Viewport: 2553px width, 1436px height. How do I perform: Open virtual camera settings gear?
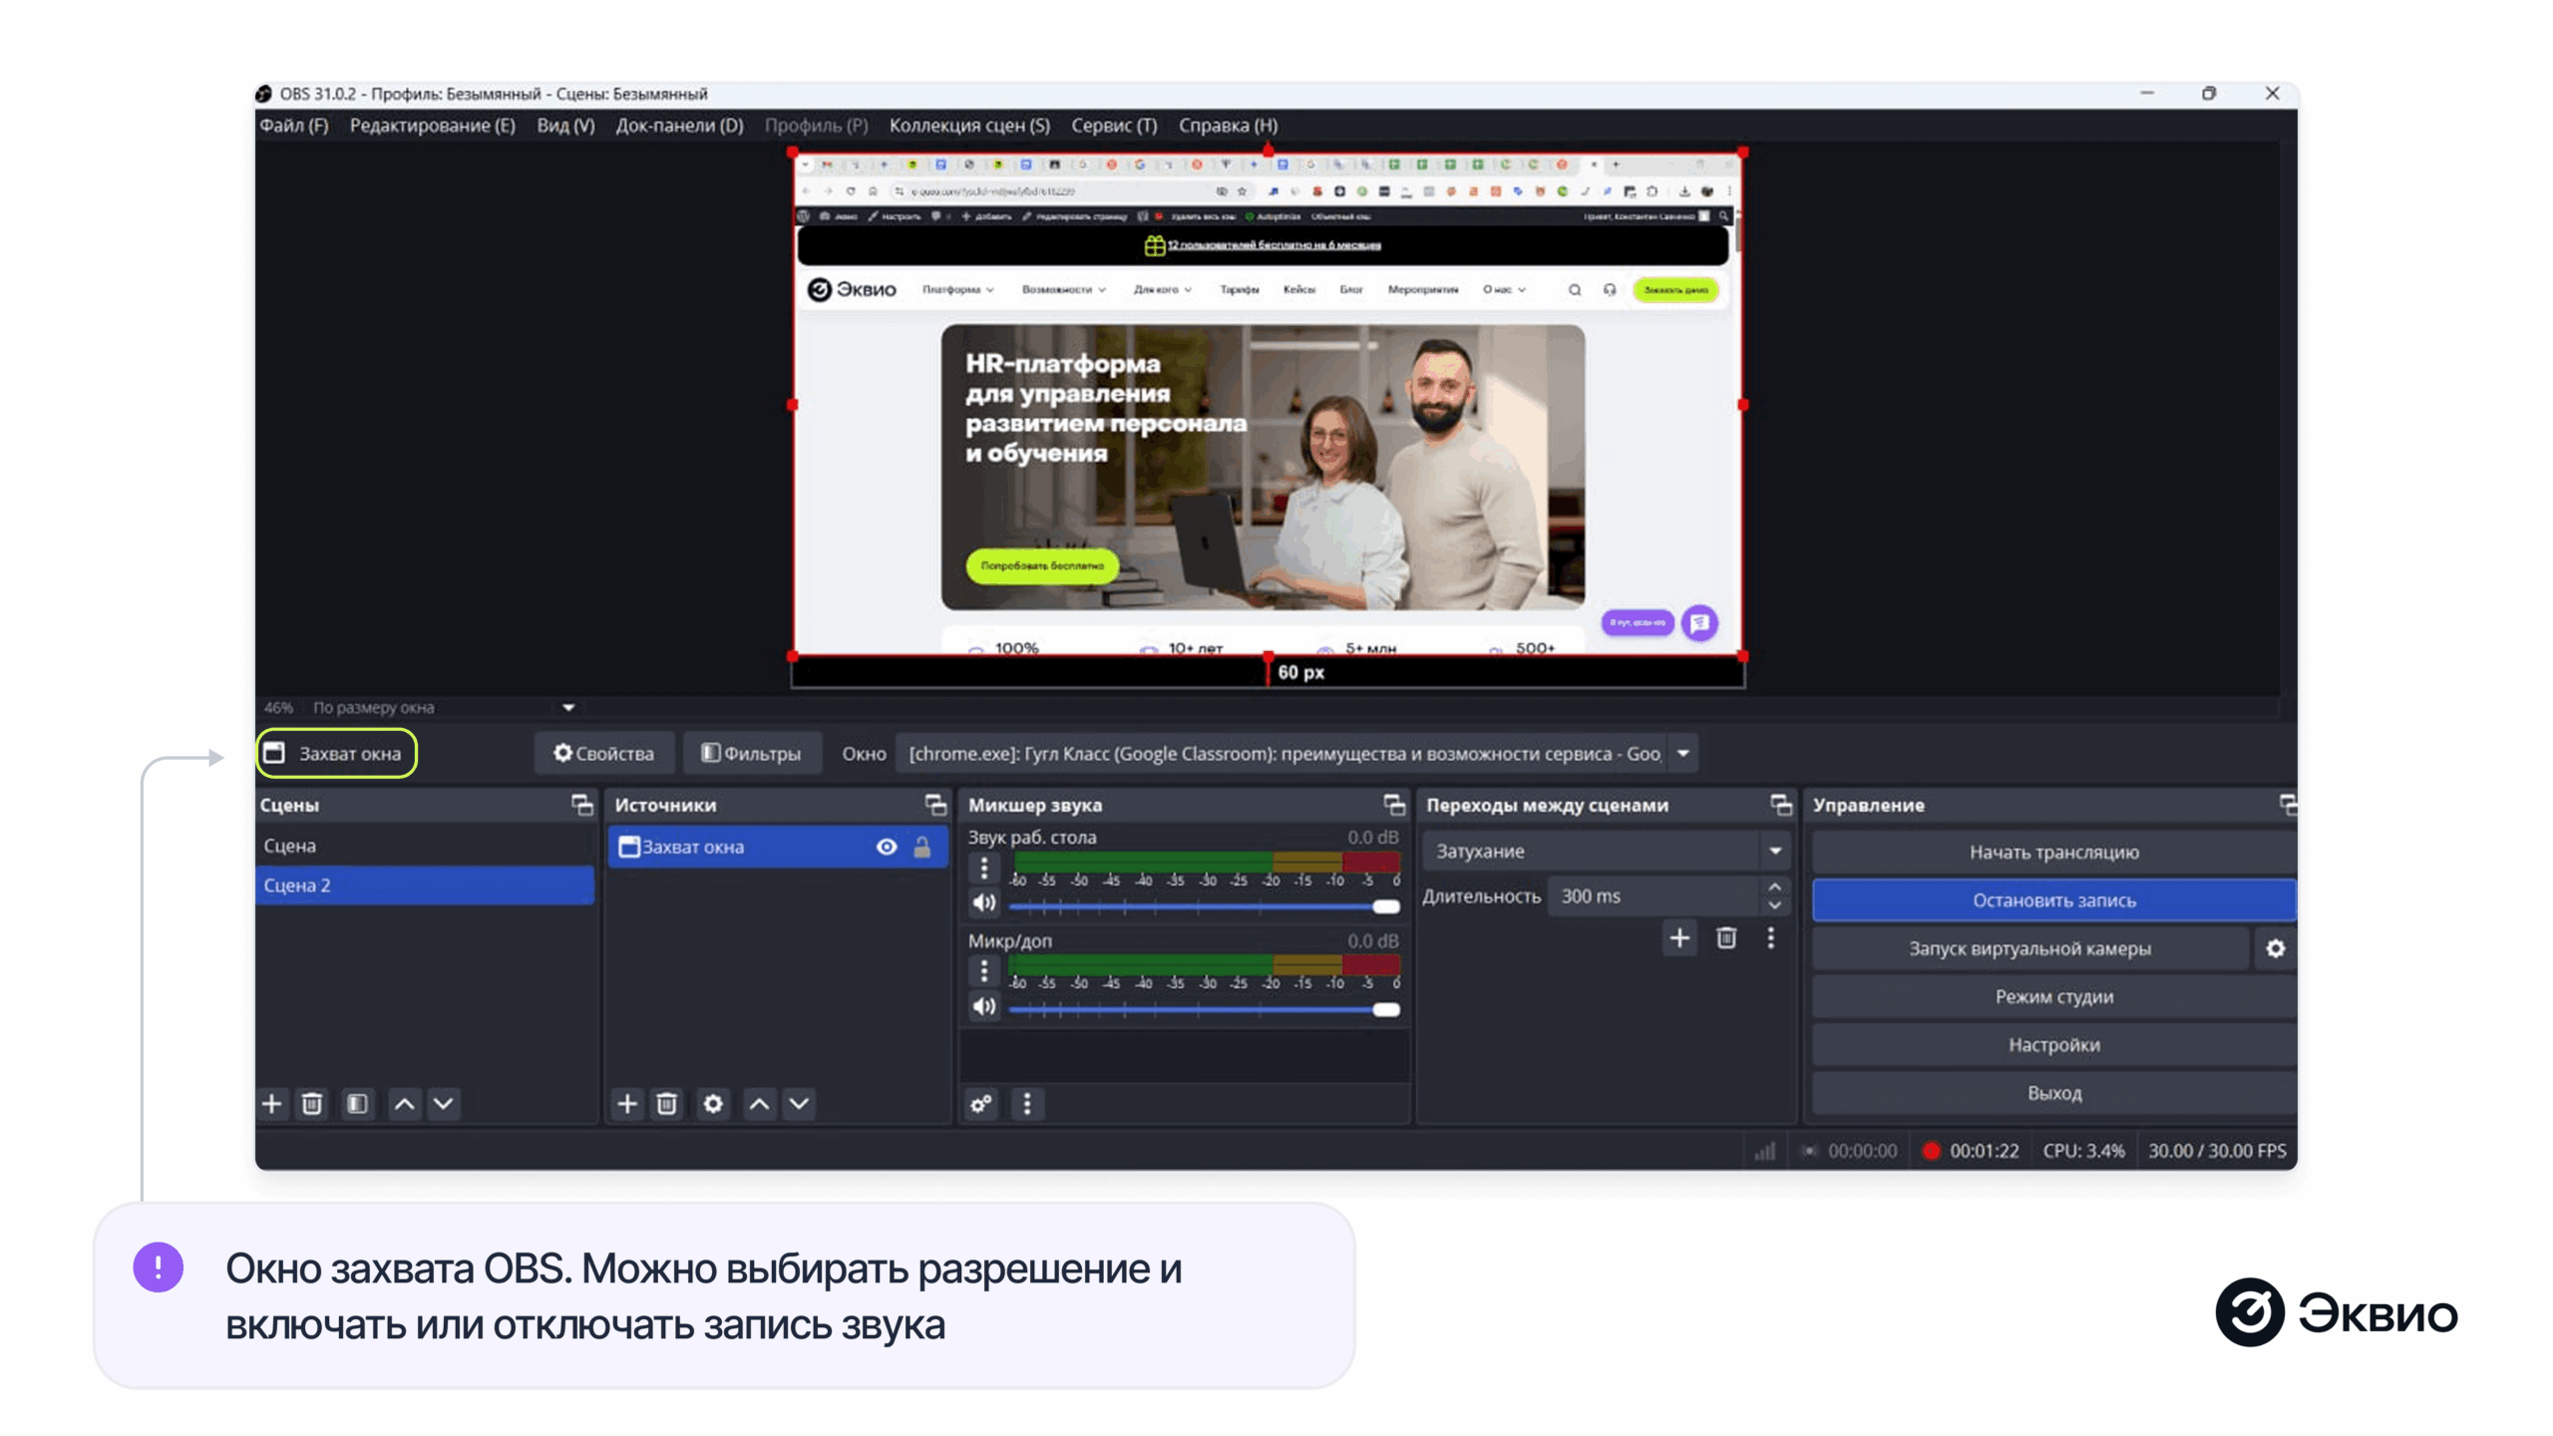[x=2277, y=948]
